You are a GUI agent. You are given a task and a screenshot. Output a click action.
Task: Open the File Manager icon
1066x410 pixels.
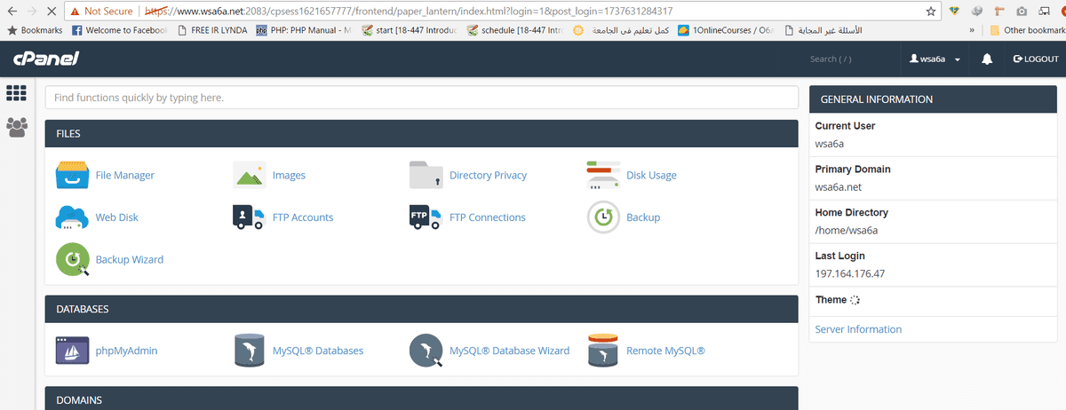point(72,175)
